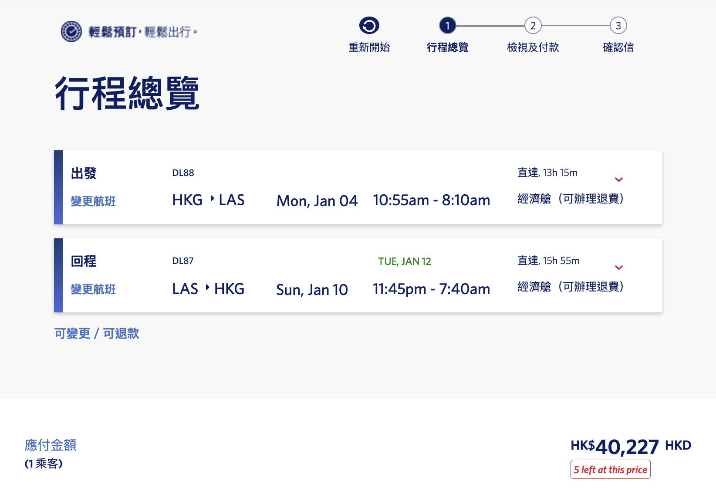Click 變更航班 link for return flight

tap(93, 289)
